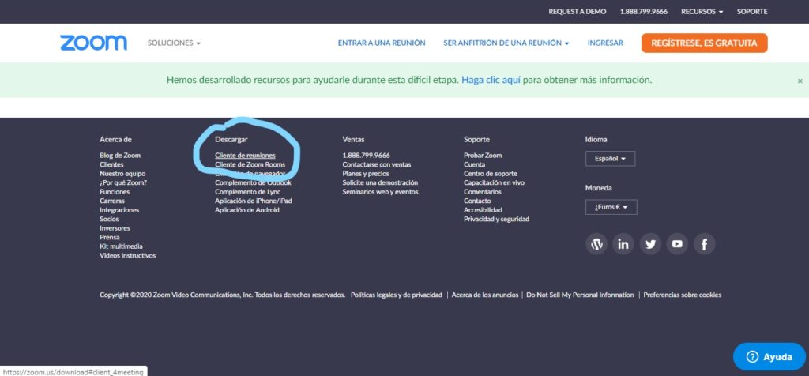Open ¿Por qué Zoom? link
Viewport: 809px width, 376px height.
coord(123,182)
